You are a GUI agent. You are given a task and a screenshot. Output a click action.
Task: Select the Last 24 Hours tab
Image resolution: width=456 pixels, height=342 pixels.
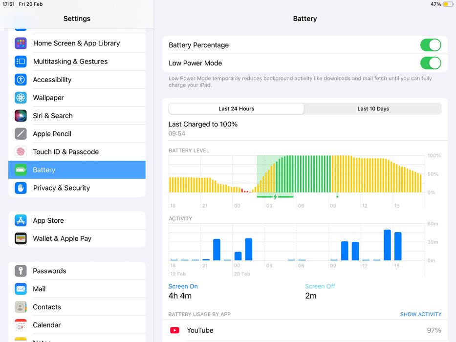pos(236,109)
